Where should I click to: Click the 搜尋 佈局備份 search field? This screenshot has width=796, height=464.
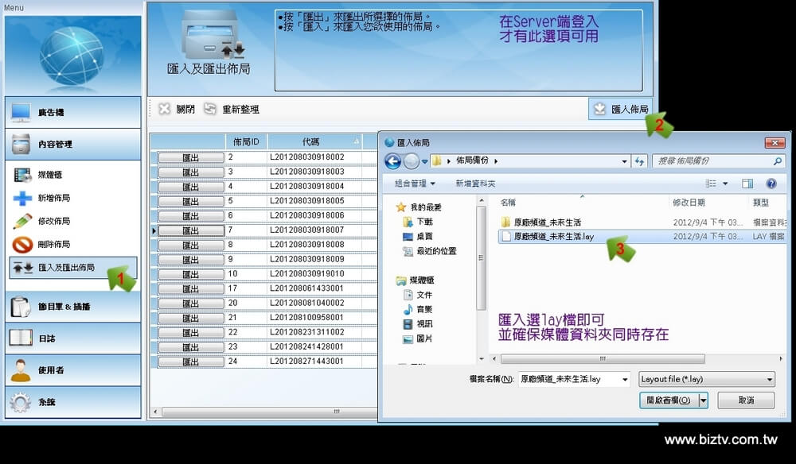click(712, 161)
